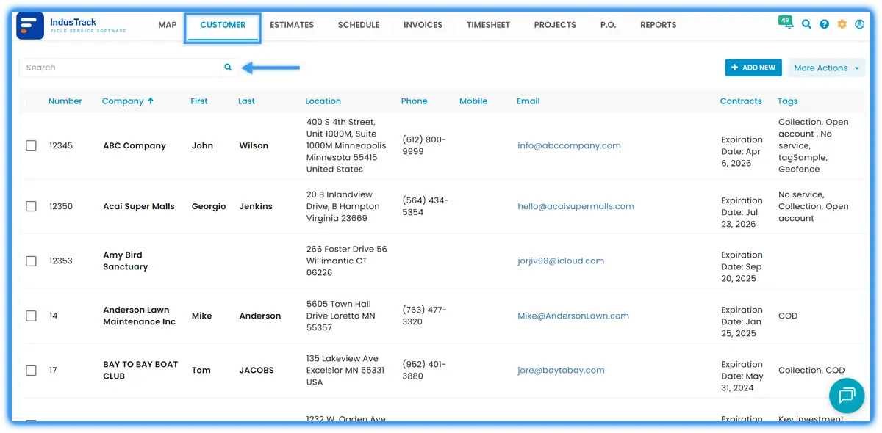Select the CUSTOMER tab
The image size is (882, 433).
(x=223, y=25)
